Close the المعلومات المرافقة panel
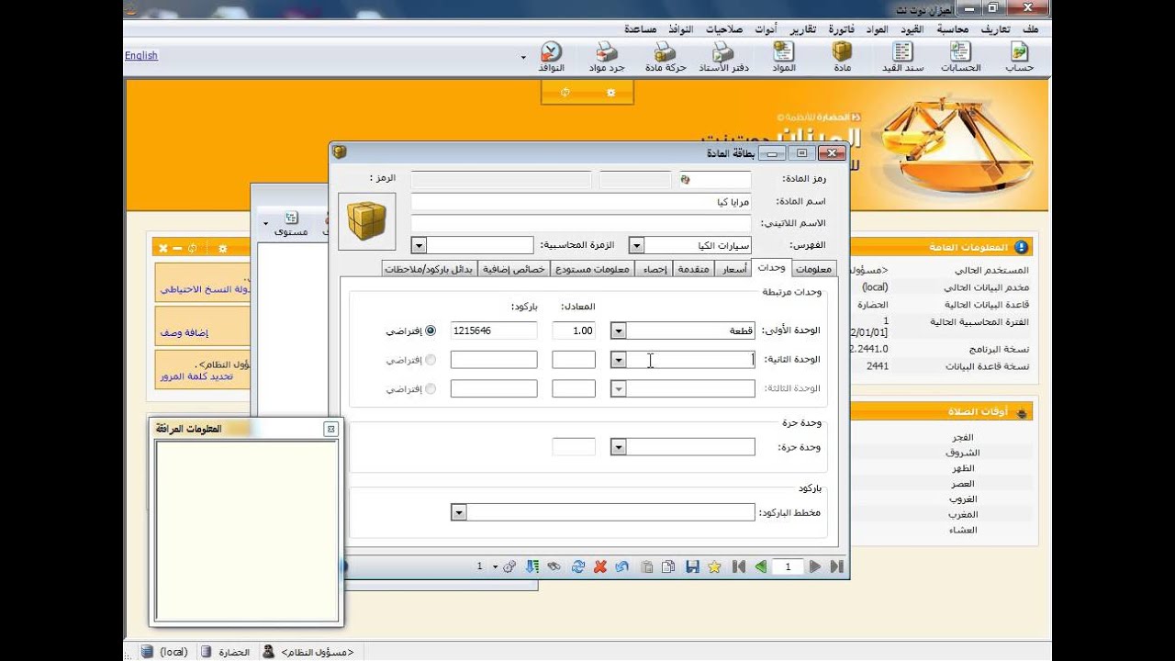The image size is (1175, 661). (330, 429)
